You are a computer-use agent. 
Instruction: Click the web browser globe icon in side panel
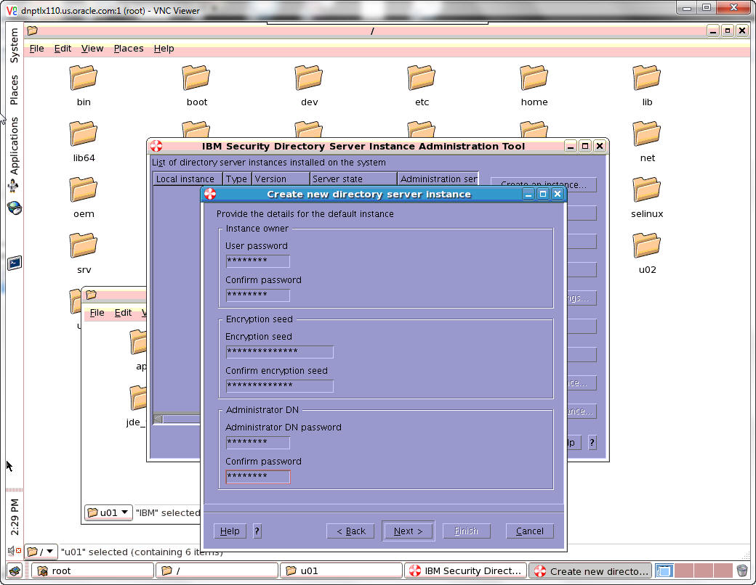click(x=15, y=208)
